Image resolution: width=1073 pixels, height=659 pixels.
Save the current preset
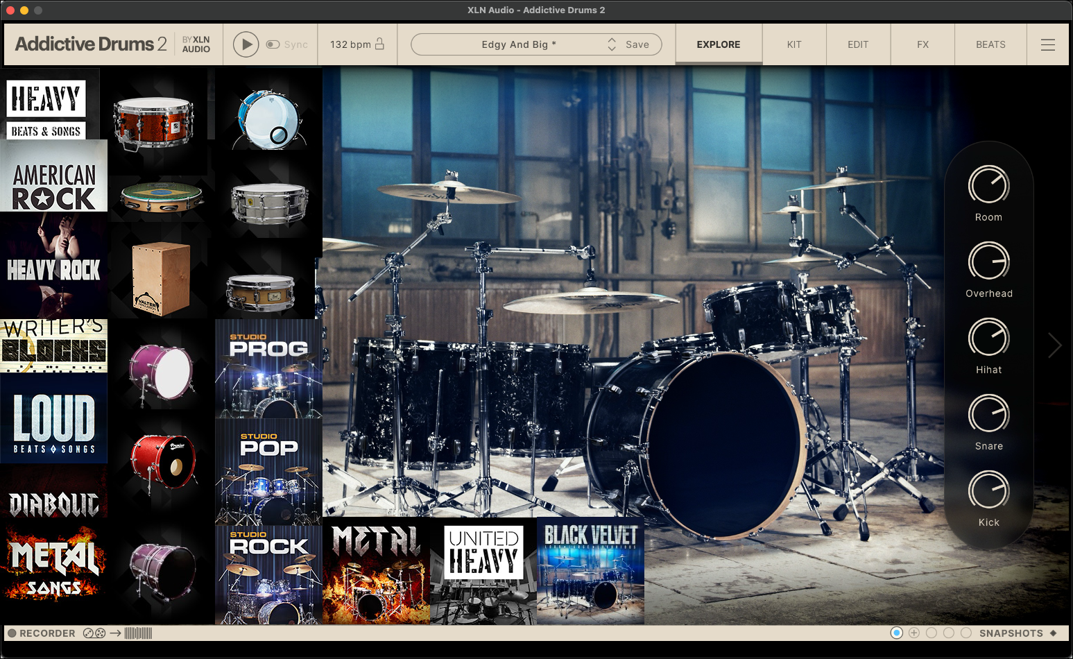637,44
